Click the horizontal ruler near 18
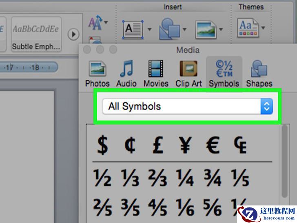297x223 pixels. tap(35, 67)
